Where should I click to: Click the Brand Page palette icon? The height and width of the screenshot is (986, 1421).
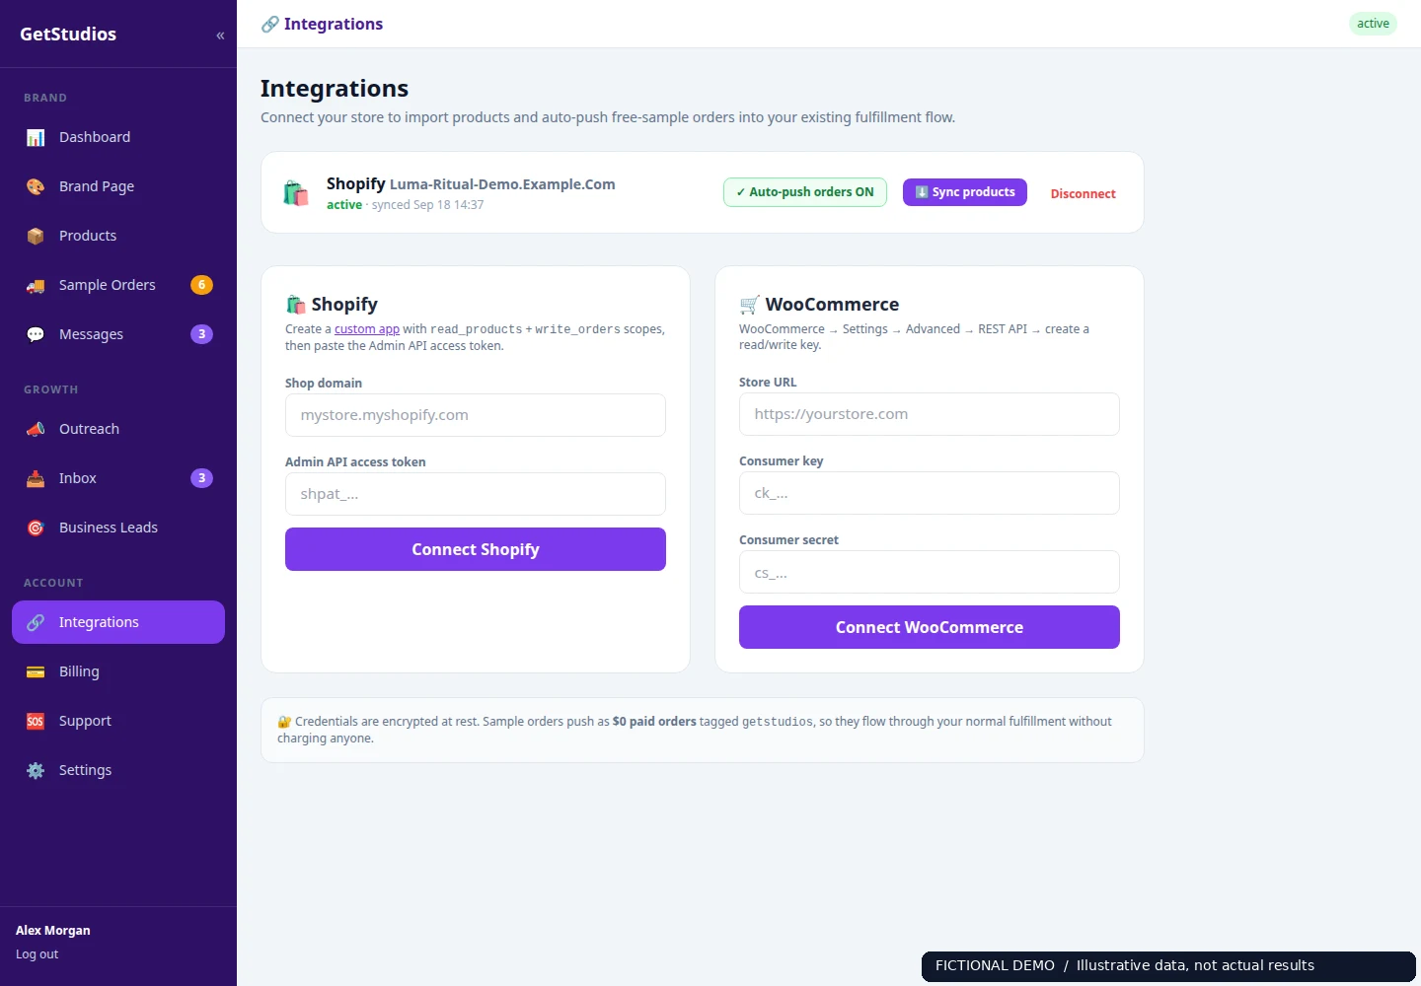pyautogui.click(x=36, y=186)
